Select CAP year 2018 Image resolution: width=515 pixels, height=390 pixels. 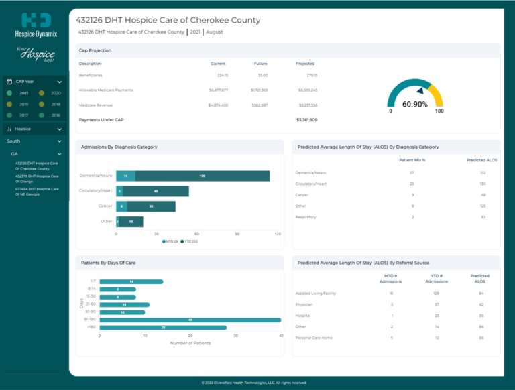50,104
